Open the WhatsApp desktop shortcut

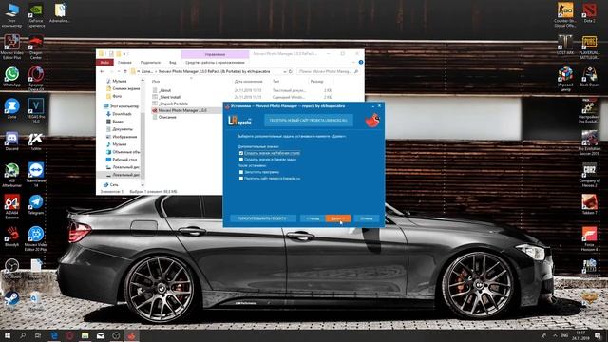(x=11, y=77)
